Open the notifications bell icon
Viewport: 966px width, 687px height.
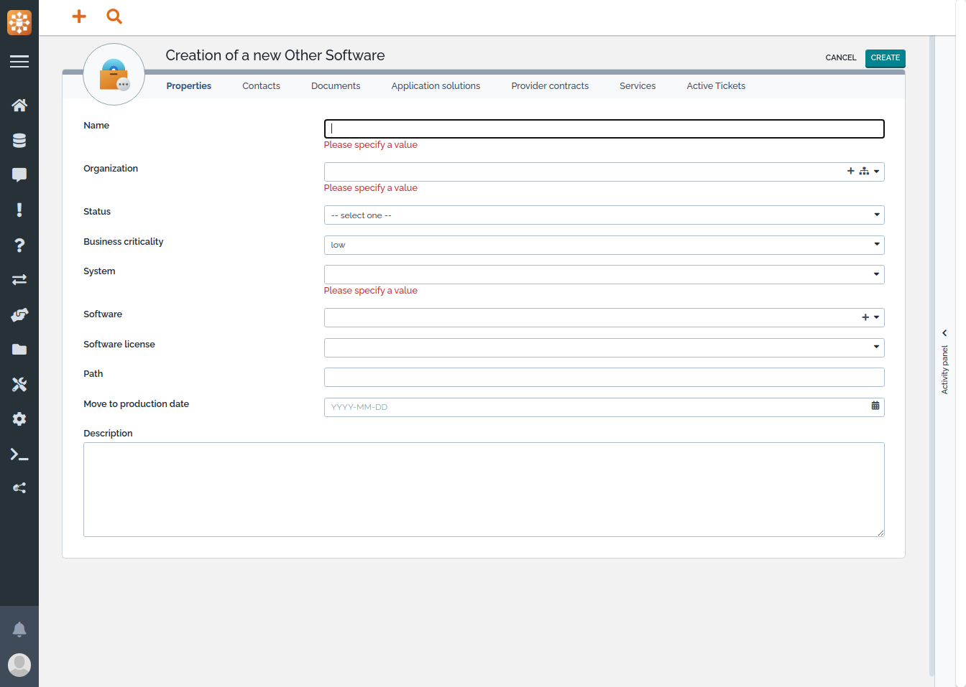tap(19, 630)
